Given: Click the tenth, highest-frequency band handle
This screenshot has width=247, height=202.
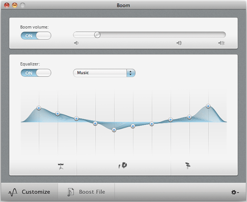Looking at the screenshot, I should pos(208,106).
